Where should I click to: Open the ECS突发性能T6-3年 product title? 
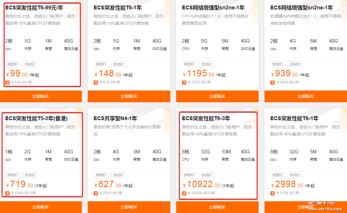[206, 118]
